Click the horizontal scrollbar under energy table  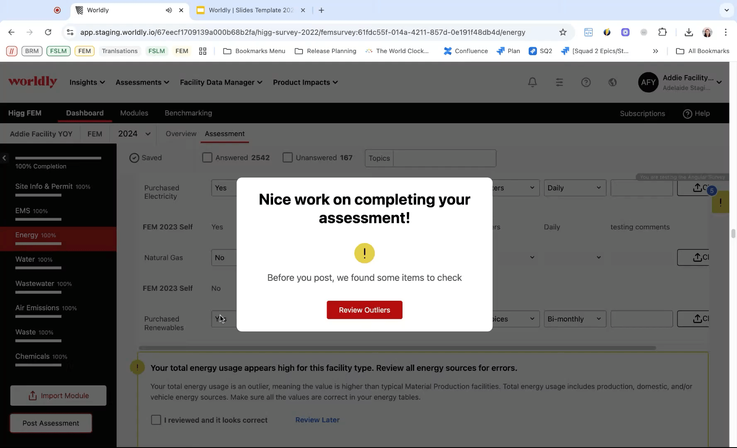click(397, 348)
